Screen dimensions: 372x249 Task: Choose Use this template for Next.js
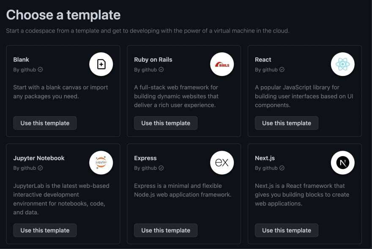(287, 230)
